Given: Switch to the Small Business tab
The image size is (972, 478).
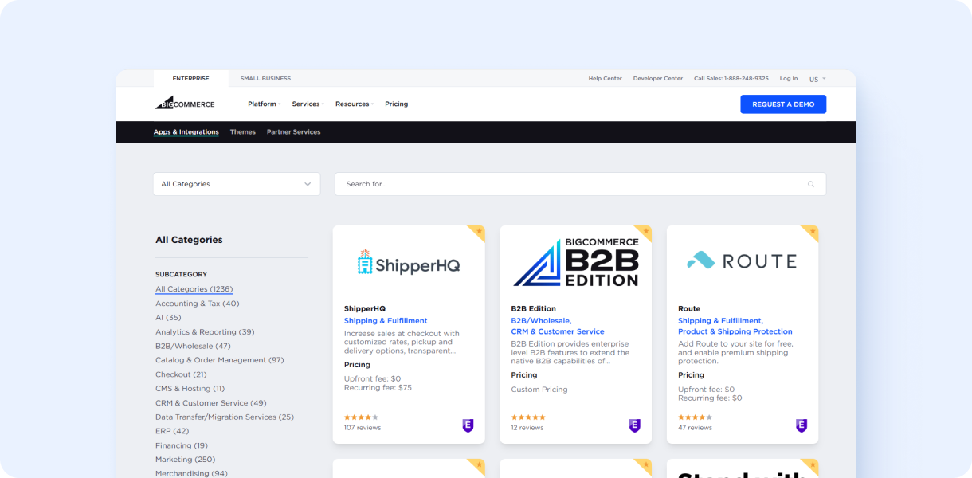Looking at the screenshot, I should coord(265,79).
